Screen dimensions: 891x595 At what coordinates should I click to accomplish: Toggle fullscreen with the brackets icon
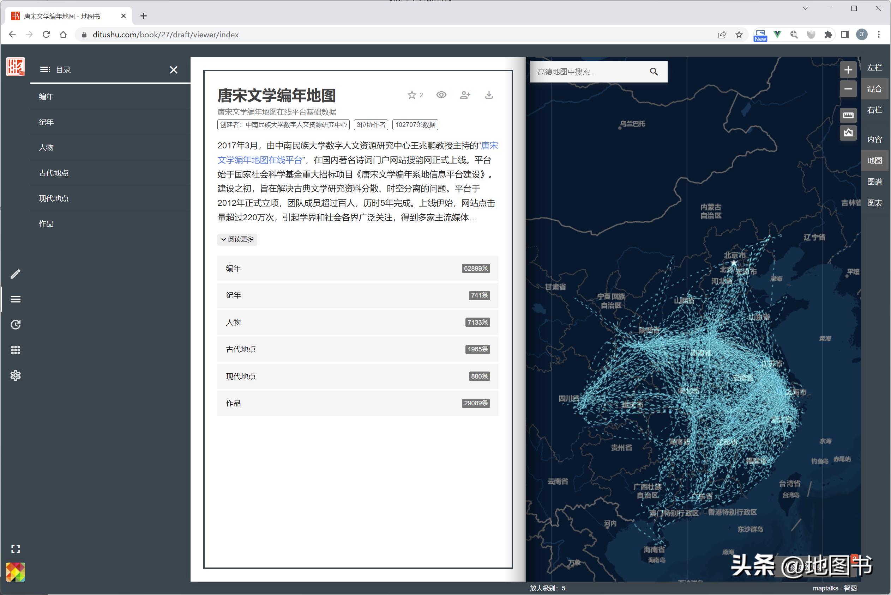[16, 549]
